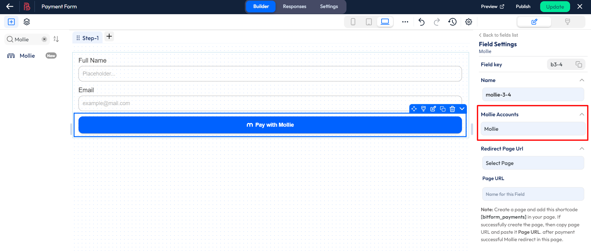The width and height of the screenshot is (591, 251).
Task: Click the layers icon in left toolbar
Action: click(x=27, y=22)
